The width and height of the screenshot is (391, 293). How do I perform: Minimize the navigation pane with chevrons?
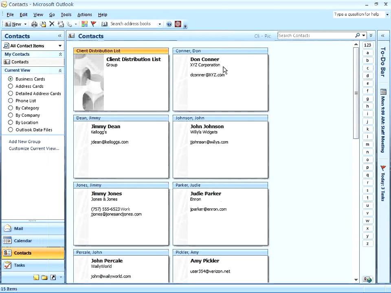[59, 36]
